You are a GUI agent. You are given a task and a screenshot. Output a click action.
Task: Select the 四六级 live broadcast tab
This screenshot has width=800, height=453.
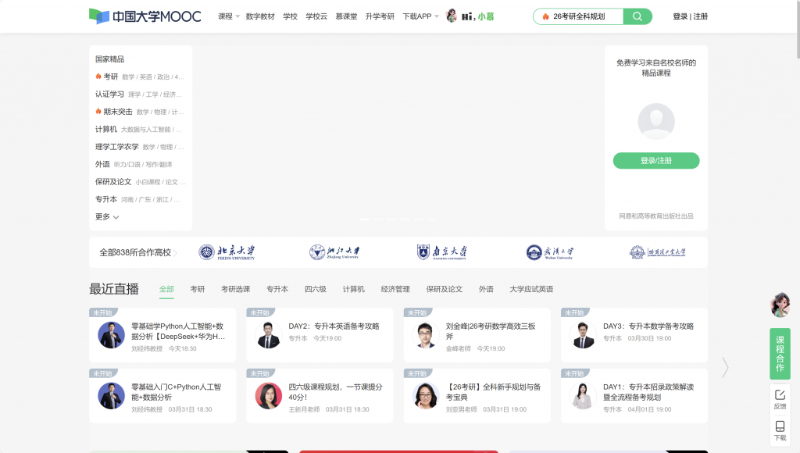(316, 289)
